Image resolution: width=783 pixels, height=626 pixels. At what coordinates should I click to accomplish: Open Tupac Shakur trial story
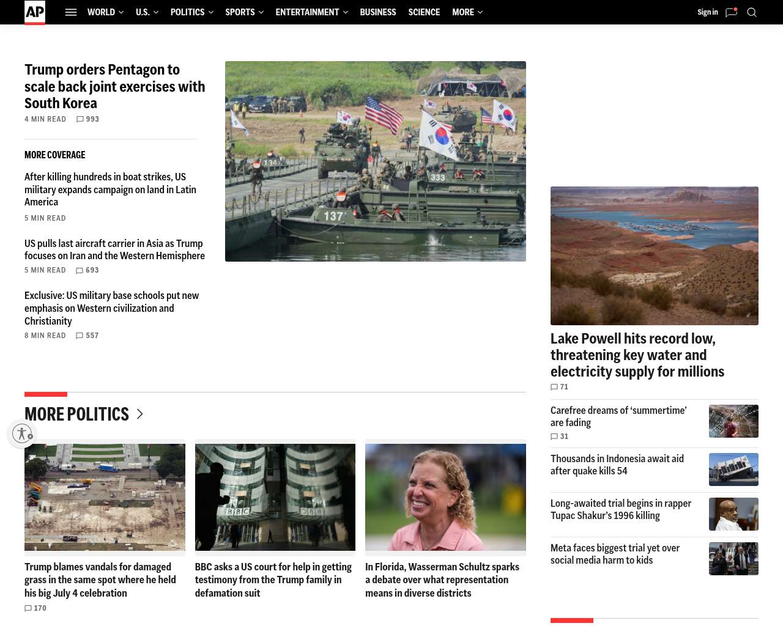point(621,509)
